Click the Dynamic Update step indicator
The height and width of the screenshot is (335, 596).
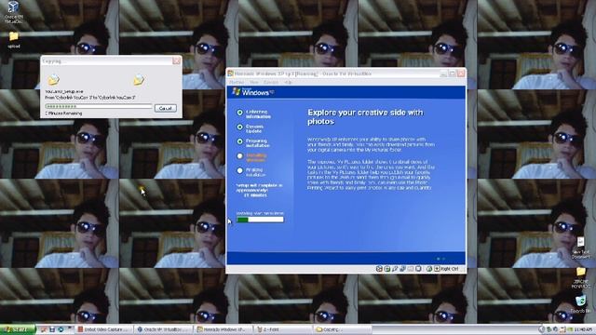[240, 127]
